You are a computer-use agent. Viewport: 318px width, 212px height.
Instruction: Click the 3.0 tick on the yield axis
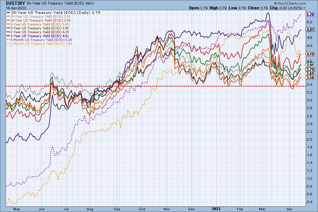310,100
